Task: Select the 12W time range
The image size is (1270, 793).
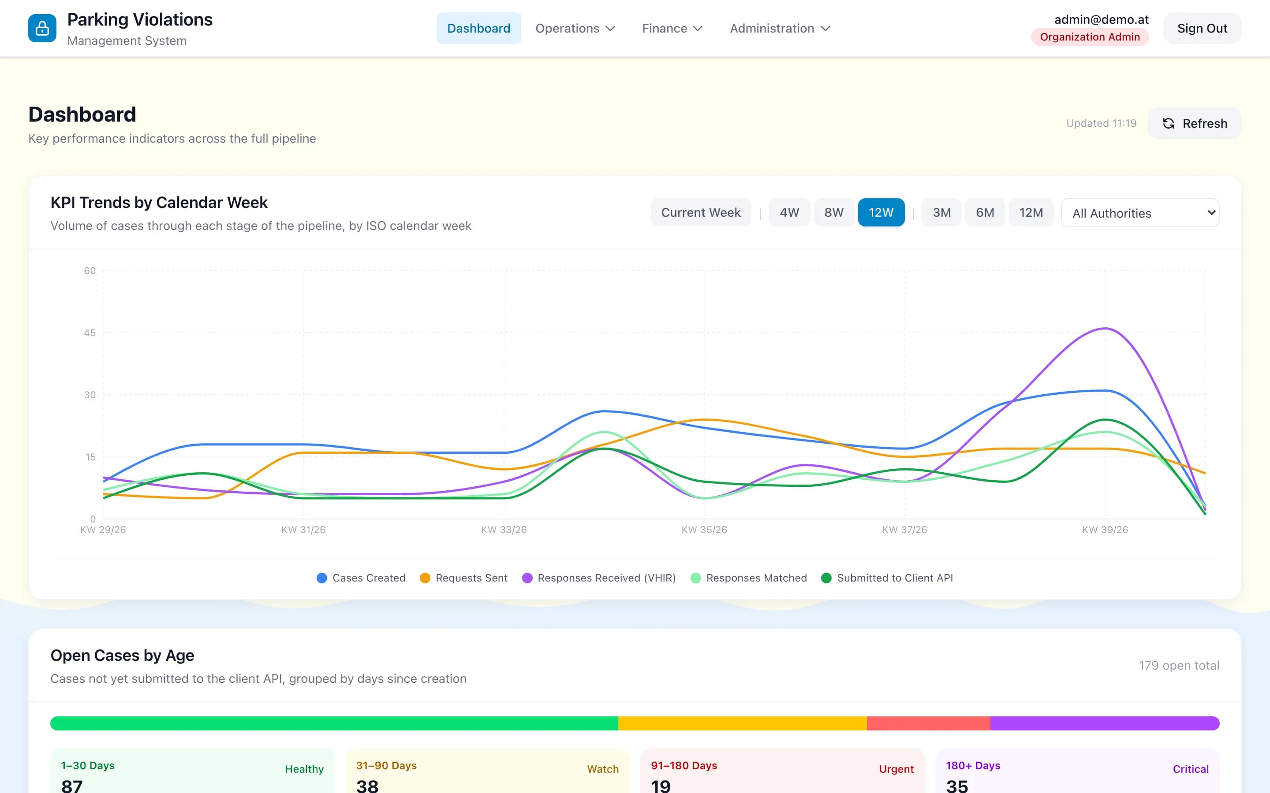Action: pos(881,212)
